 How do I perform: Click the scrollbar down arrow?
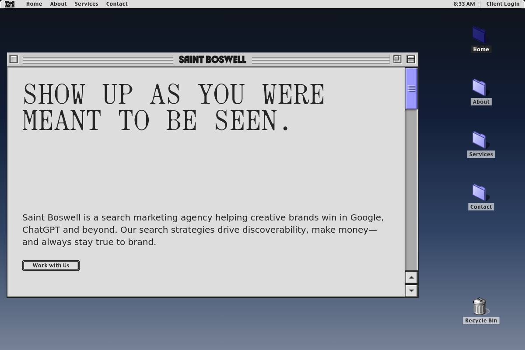[411, 290]
